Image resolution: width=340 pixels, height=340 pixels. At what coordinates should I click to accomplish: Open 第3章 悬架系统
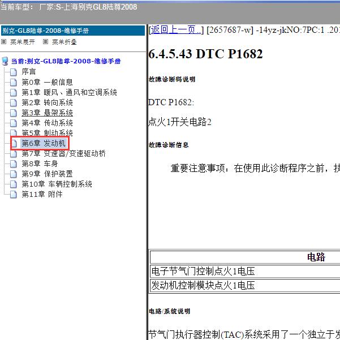coord(47,113)
